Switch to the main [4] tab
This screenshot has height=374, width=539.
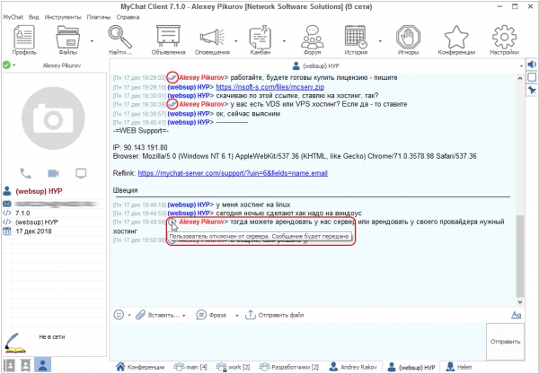coord(190,367)
